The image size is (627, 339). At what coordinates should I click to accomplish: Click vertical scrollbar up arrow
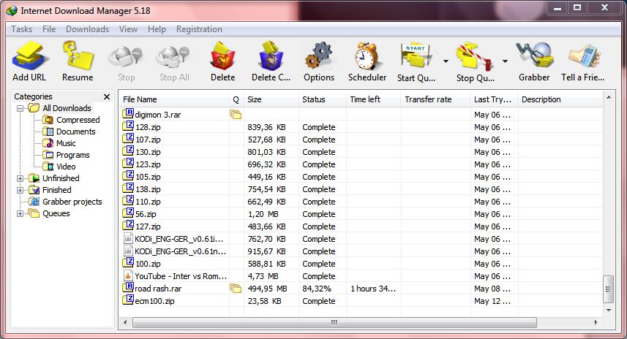(608, 97)
